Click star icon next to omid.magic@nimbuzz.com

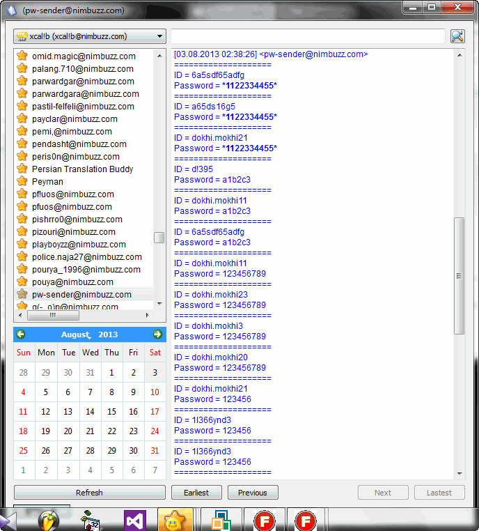[x=22, y=56]
